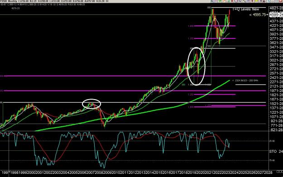Click the 2015 year on time axis
Screen dimensions: 283x177
click(158, 172)
